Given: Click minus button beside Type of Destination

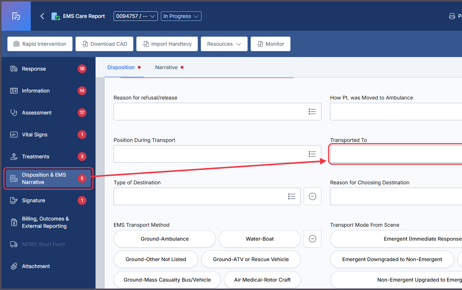Looking at the screenshot, I should click(313, 196).
